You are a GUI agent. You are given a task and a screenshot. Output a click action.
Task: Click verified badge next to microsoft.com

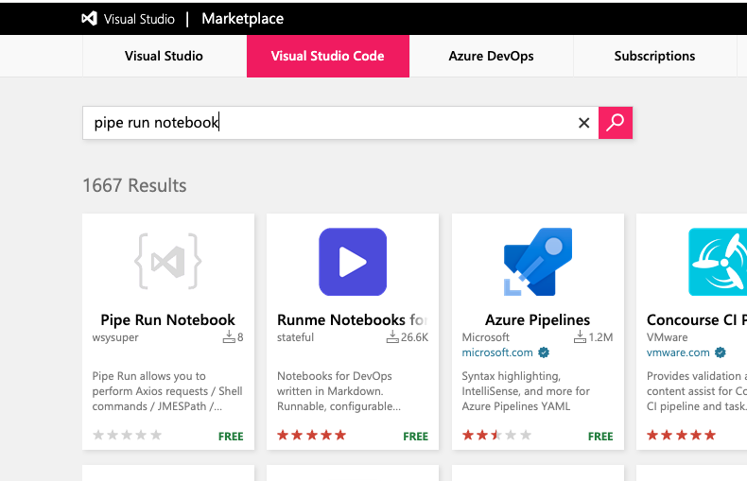pyautogui.click(x=544, y=352)
